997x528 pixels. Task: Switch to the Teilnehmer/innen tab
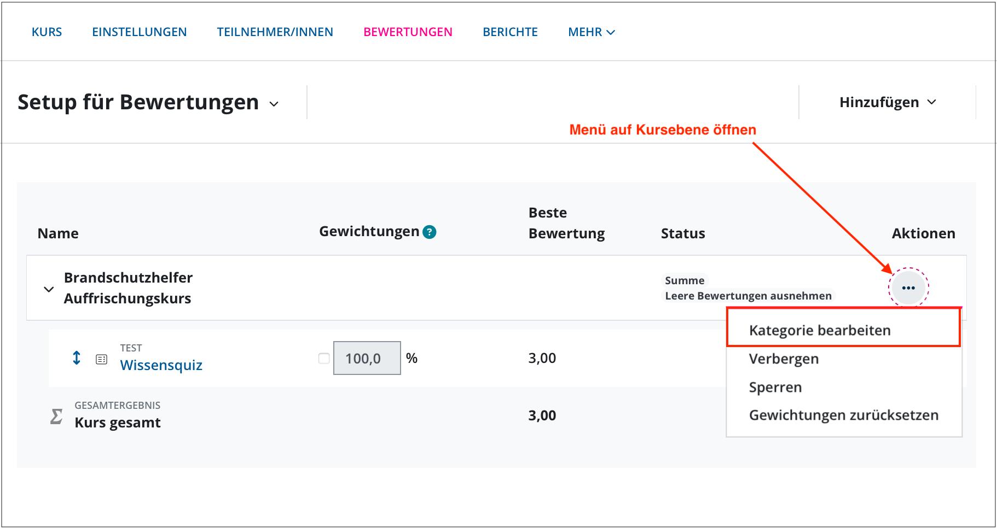pos(275,32)
